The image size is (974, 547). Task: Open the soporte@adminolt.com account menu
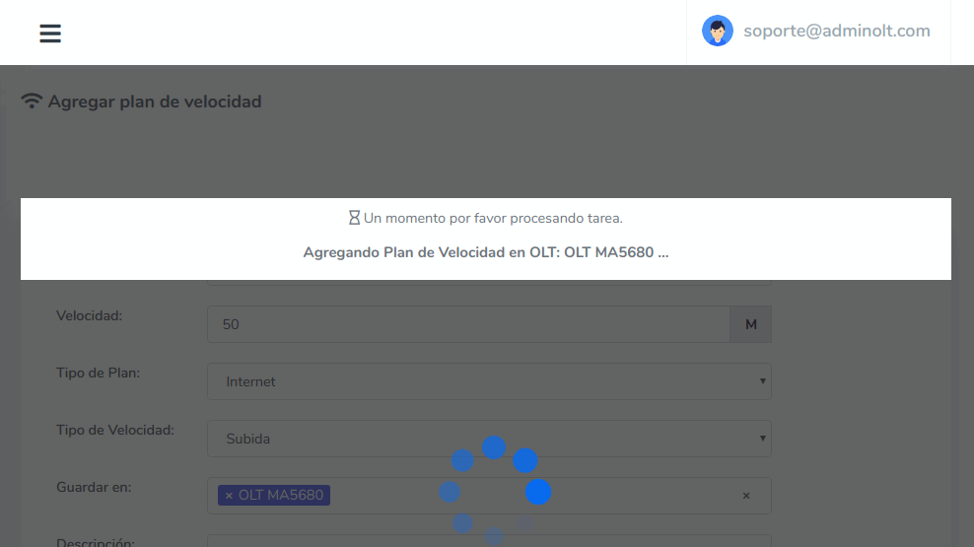pyautogui.click(x=836, y=31)
